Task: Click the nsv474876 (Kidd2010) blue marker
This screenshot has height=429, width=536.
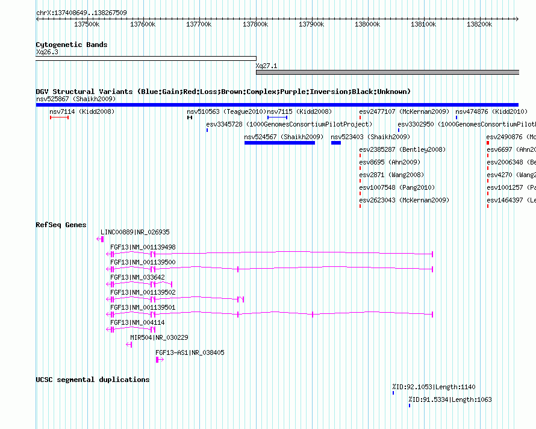Action: pos(457,117)
